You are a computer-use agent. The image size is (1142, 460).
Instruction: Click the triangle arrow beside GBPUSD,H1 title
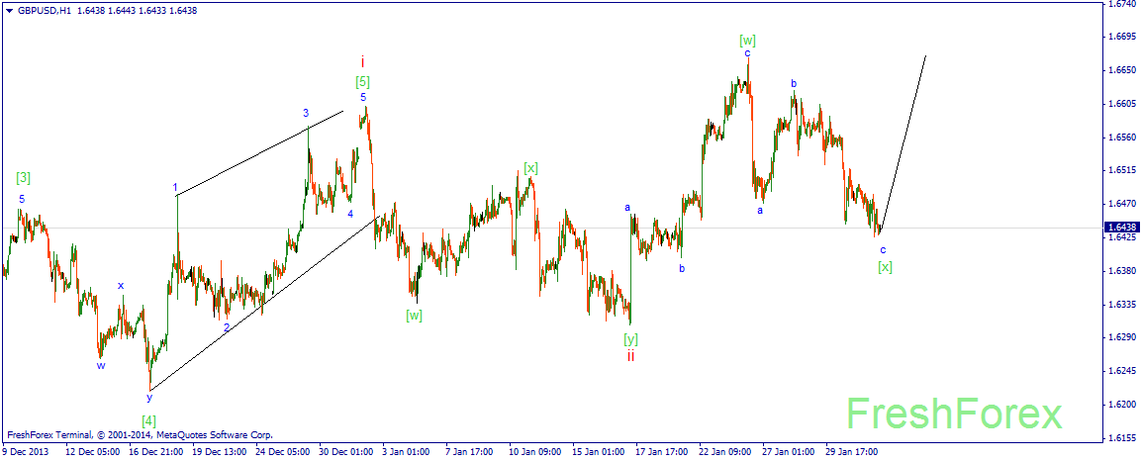[8, 11]
